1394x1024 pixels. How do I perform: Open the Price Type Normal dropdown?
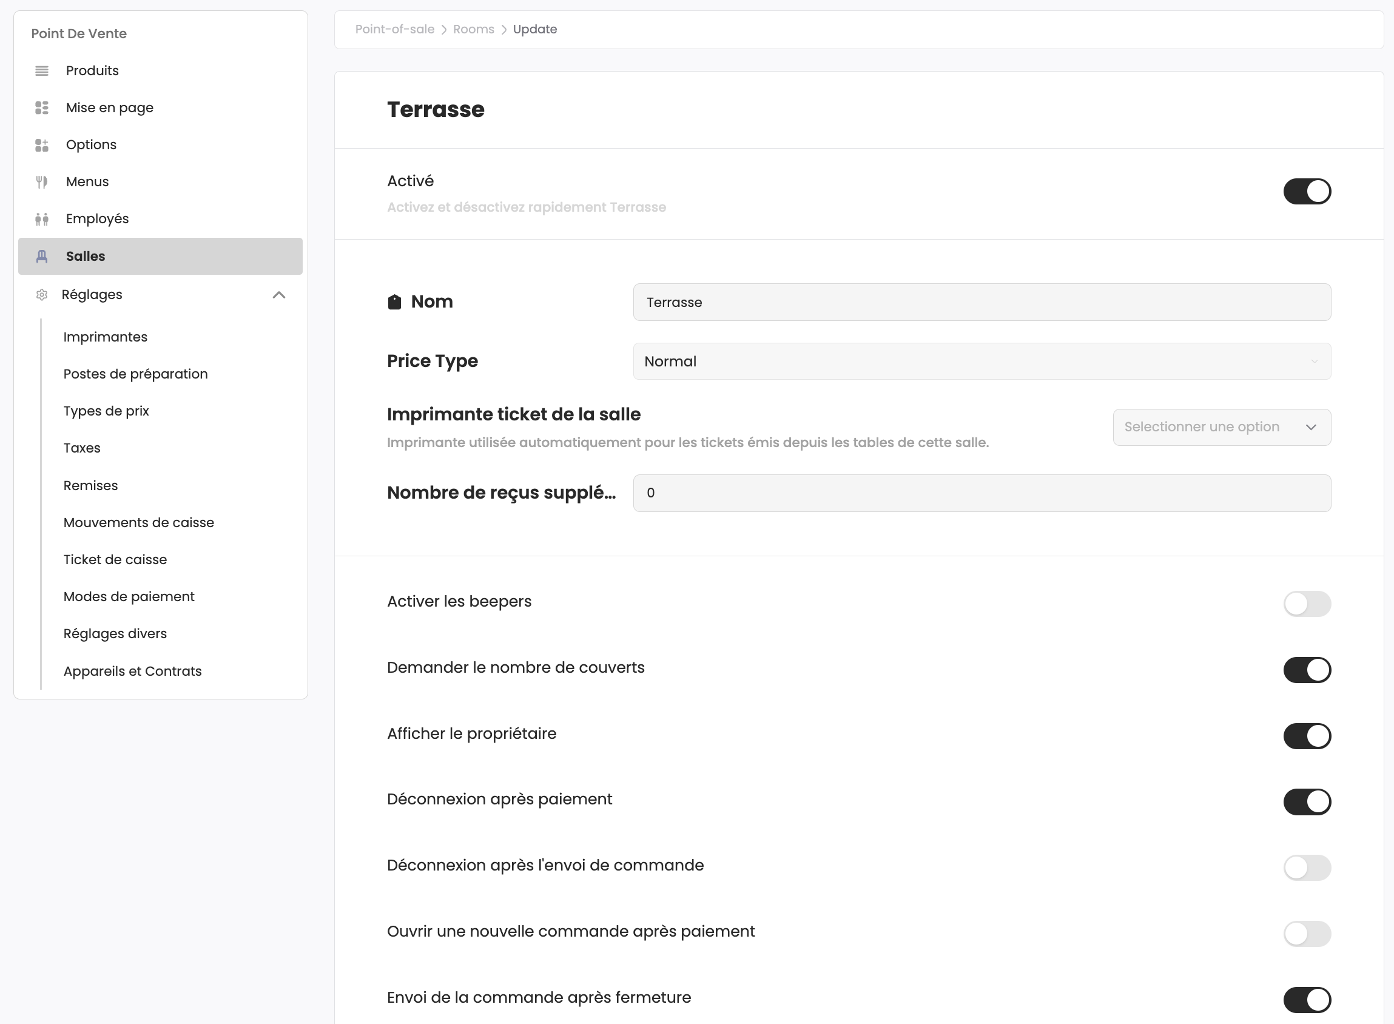click(x=981, y=362)
